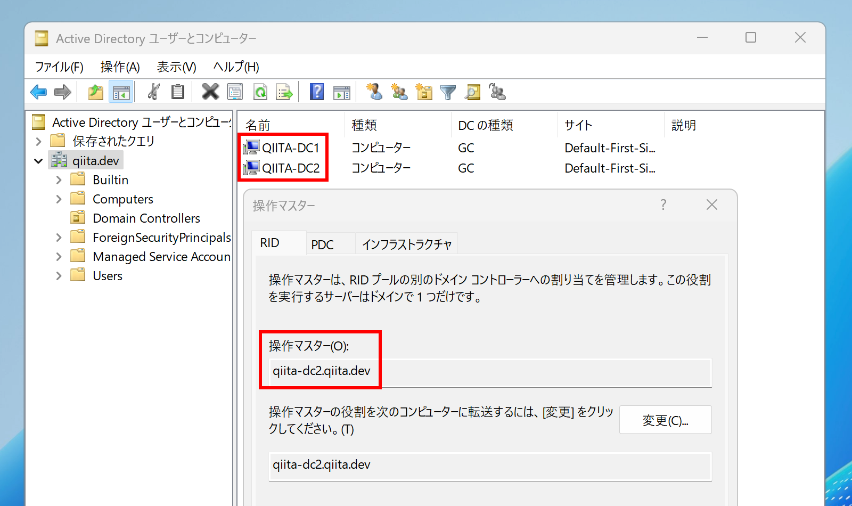Open the ファイル(F) menu
Image resolution: width=852 pixels, height=506 pixels.
(x=59, y=67)
